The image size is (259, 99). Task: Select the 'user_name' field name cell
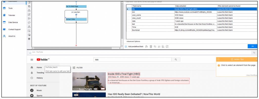pyautogui.click(x=153, y=15)
